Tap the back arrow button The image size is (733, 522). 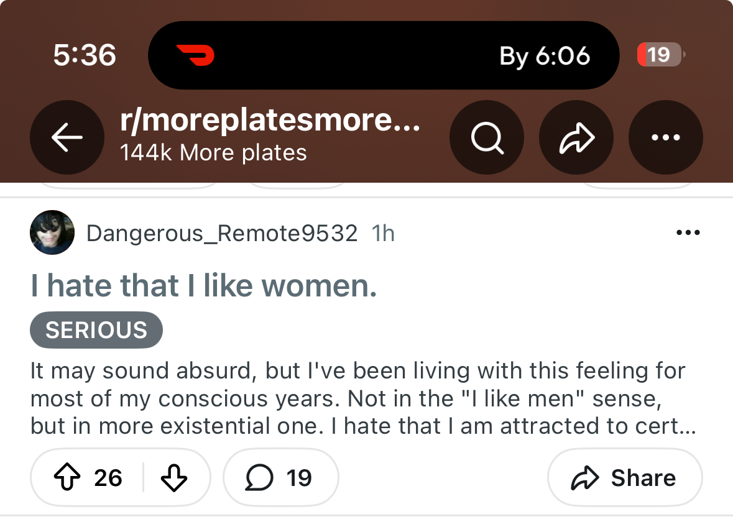67,138
